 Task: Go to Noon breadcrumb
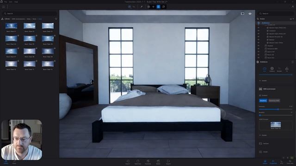(34, 19)
